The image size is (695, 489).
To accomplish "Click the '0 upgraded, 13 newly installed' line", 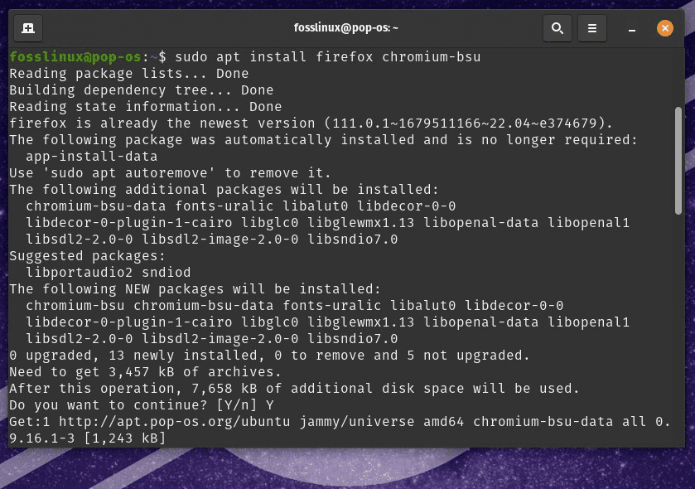I will pyautogui.click(x=269, y=356).
